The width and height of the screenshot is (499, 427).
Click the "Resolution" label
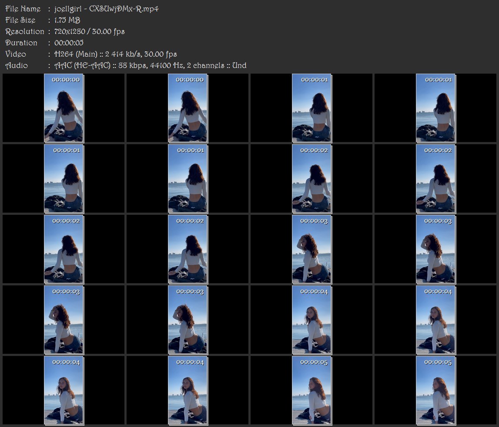[25, 31]
